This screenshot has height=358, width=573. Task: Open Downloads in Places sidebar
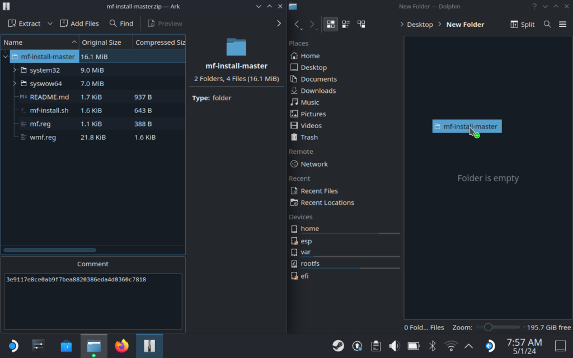point(318,91)
